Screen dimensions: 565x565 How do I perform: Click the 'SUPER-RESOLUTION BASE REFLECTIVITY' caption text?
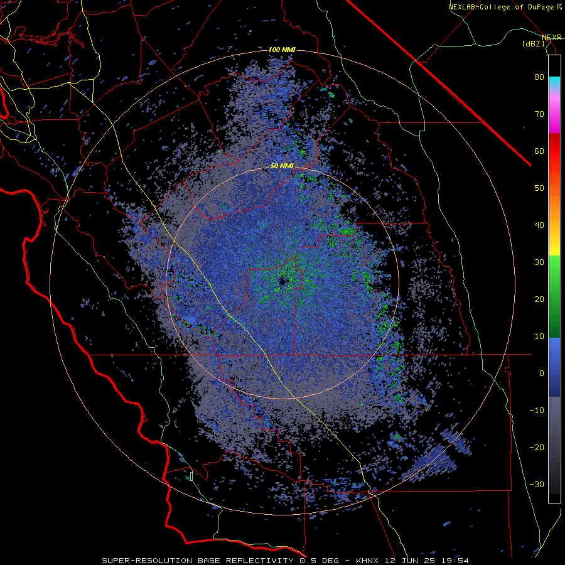pyautogui.click(x=197, y=561)
